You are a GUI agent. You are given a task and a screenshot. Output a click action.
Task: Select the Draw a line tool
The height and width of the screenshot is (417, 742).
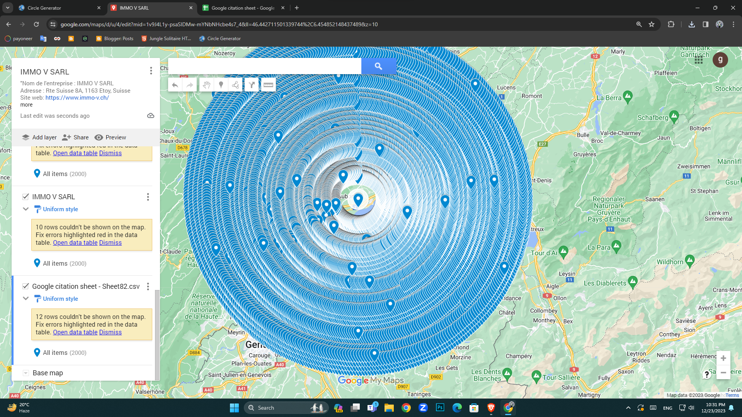[235, 85]
